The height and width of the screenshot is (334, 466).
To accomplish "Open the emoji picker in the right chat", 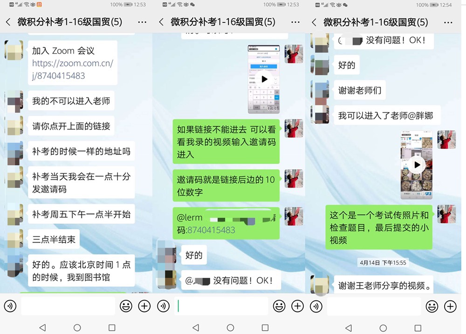I will 432,306.
